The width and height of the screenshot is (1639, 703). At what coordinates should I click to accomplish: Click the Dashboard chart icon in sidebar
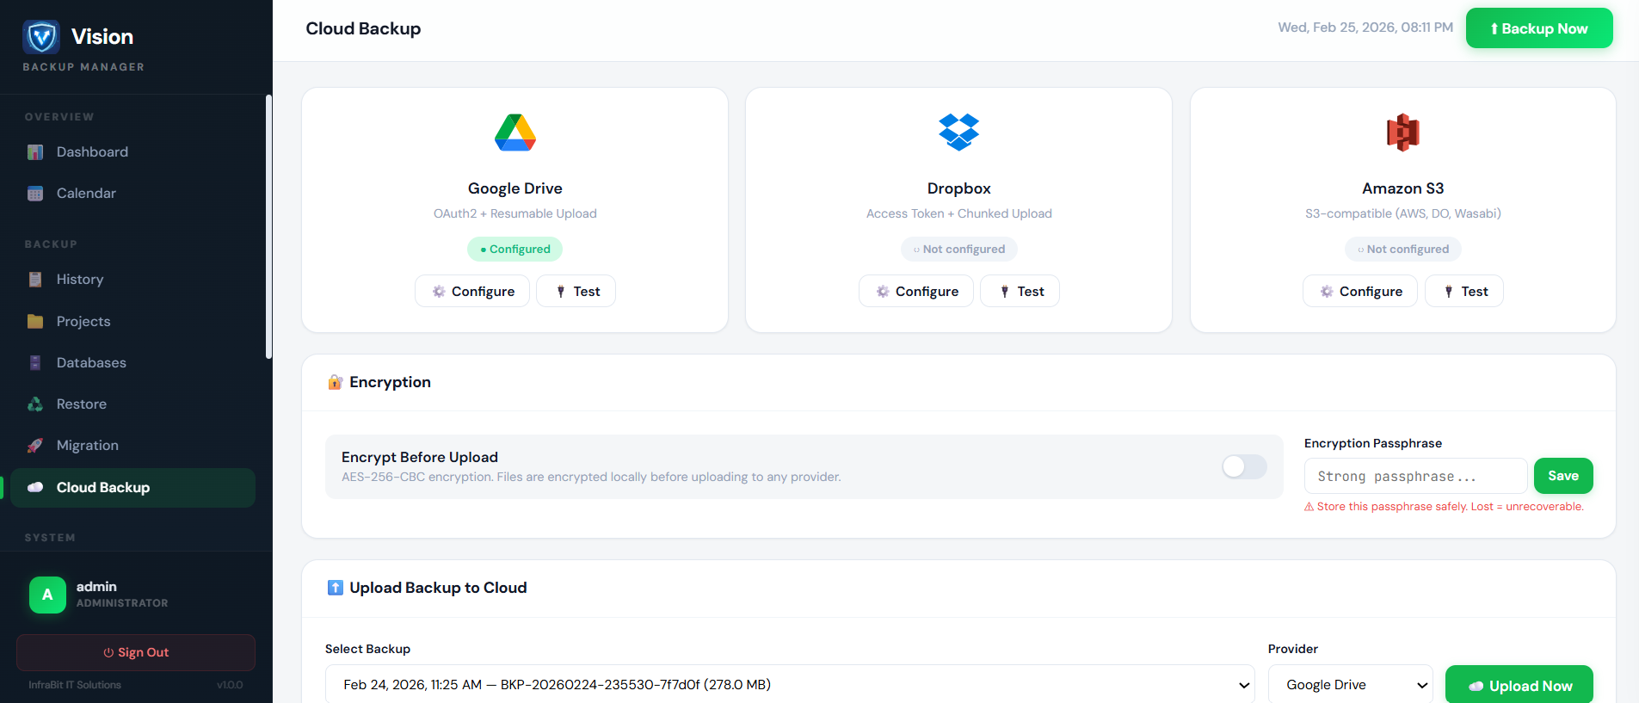click(x=35, y=152)
